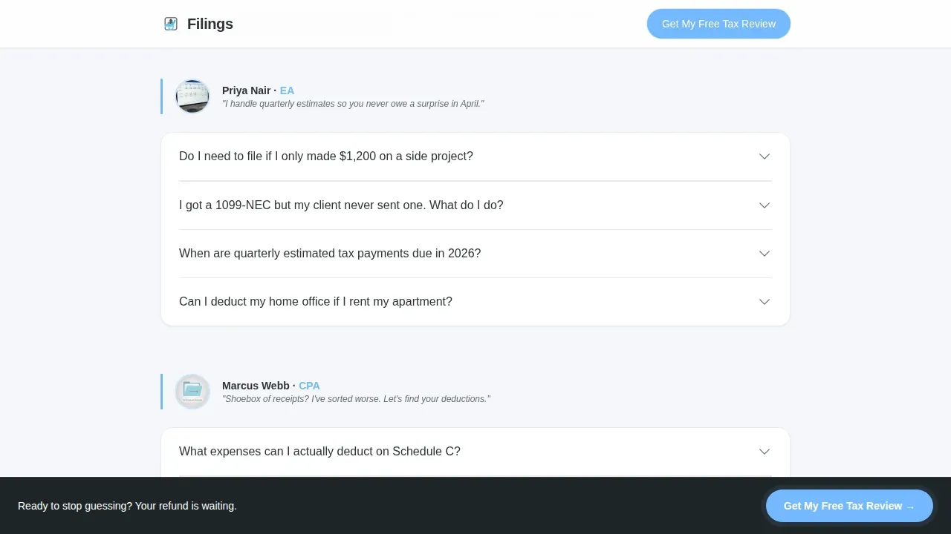Open "What expenses can I actually deduct" question

319,452
